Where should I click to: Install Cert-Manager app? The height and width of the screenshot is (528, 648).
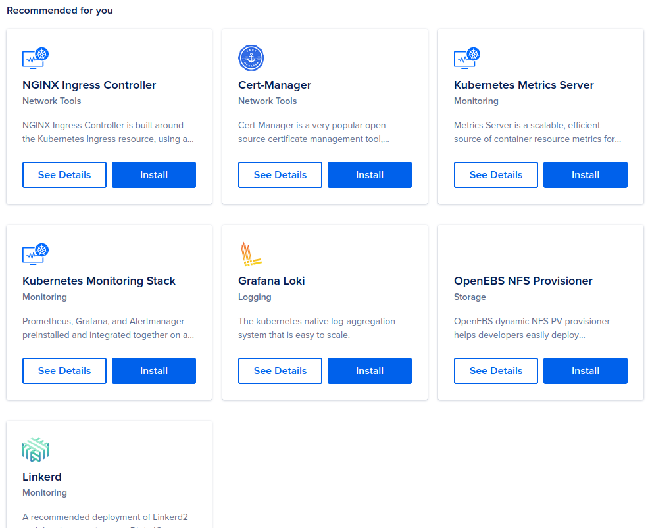click(x=370, y=175)
